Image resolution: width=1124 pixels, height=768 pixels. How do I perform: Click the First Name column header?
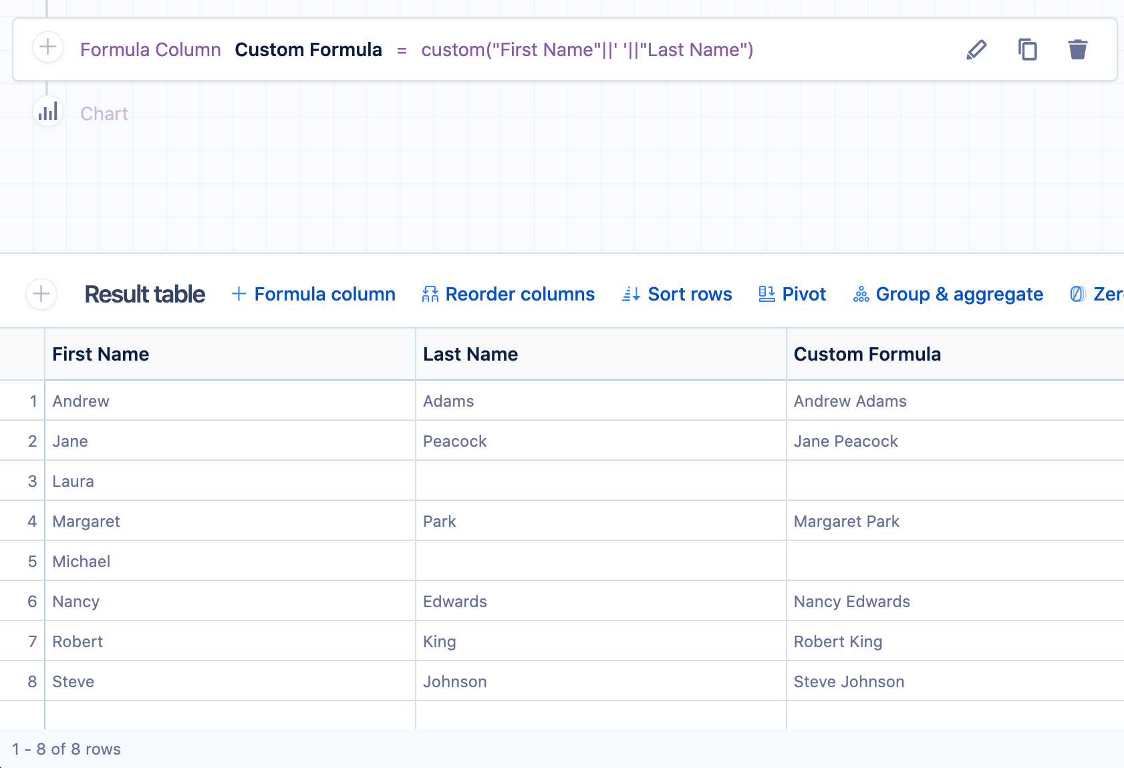pyautogui.click(x=101, y=354)
